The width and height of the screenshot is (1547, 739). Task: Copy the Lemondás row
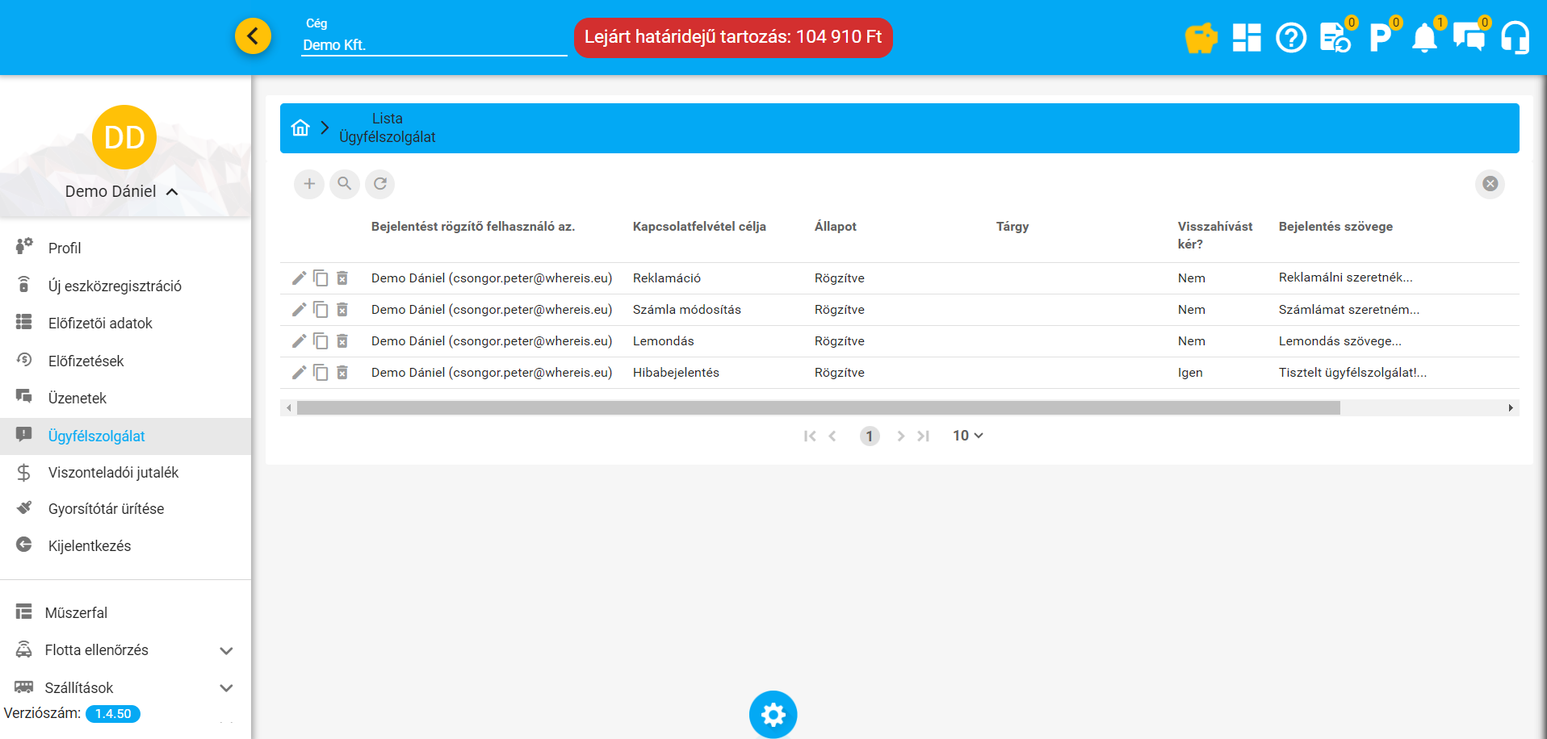tap(321, 341)
